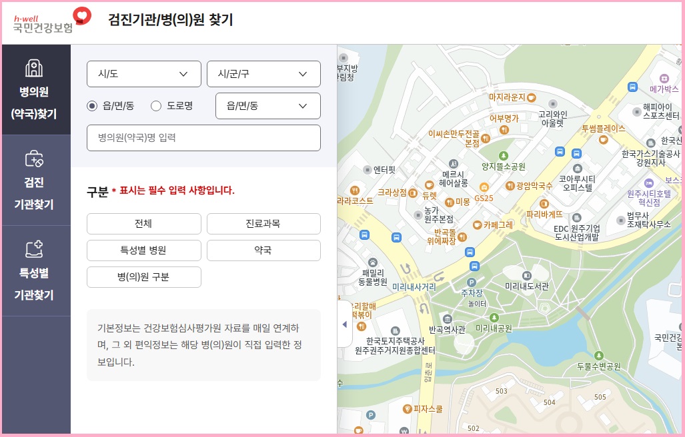Click the 마지라운지 cafe marker on map
685x437 pixels.
tap(532, 98)
